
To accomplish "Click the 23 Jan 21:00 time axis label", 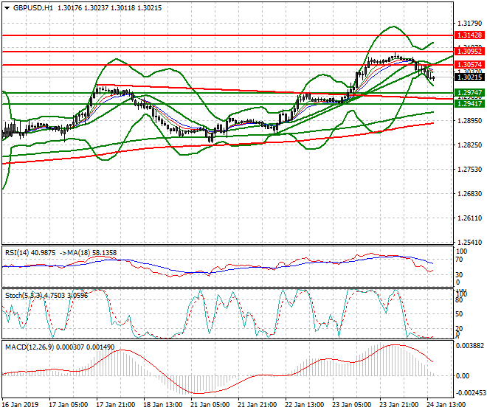I will tap(398, 405).
